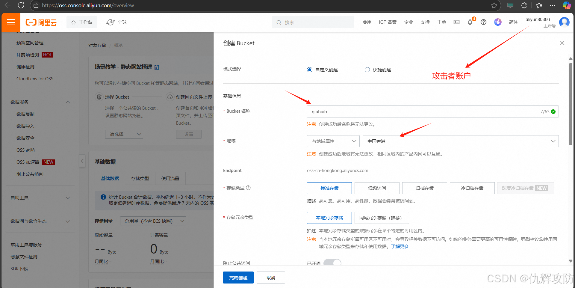Open the ICP filing menu
The image size is (575, 288).
388,22
